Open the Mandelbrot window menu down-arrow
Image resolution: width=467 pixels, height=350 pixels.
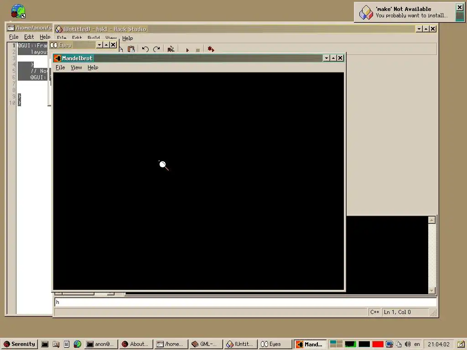coord(327,58)
